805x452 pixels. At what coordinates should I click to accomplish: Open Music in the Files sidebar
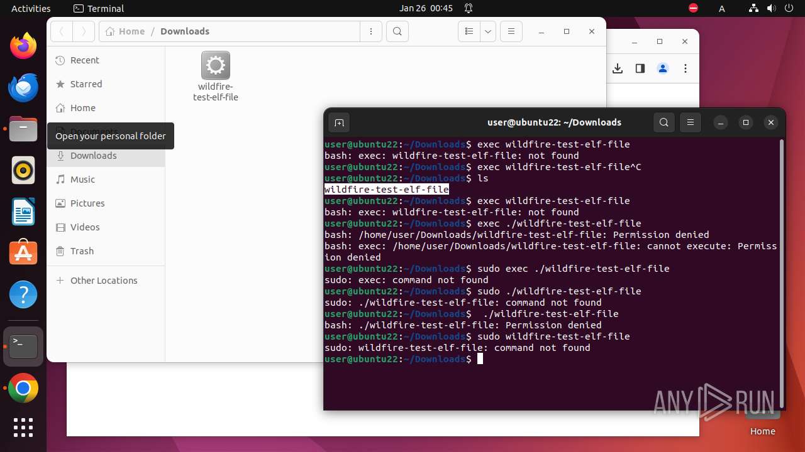click(106, 180)
